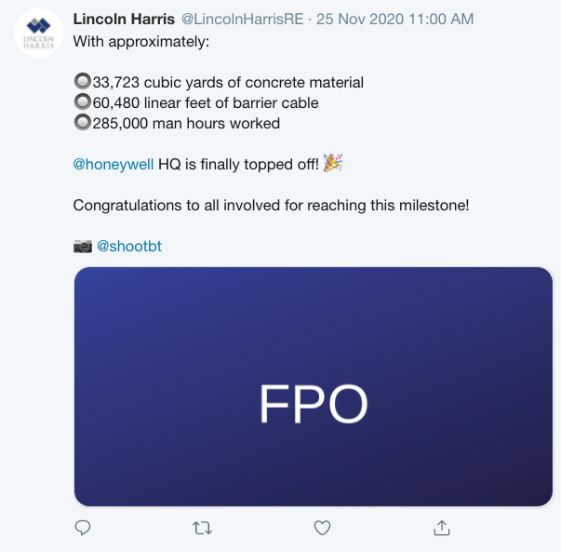Click the bullet beside 60,480 linear feet
The width and height of the screenshot is (561, 552).
tap(82, 102)
